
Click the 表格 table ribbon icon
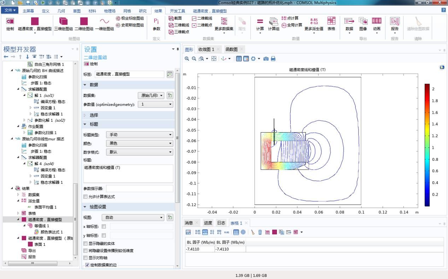pos(331,24)
